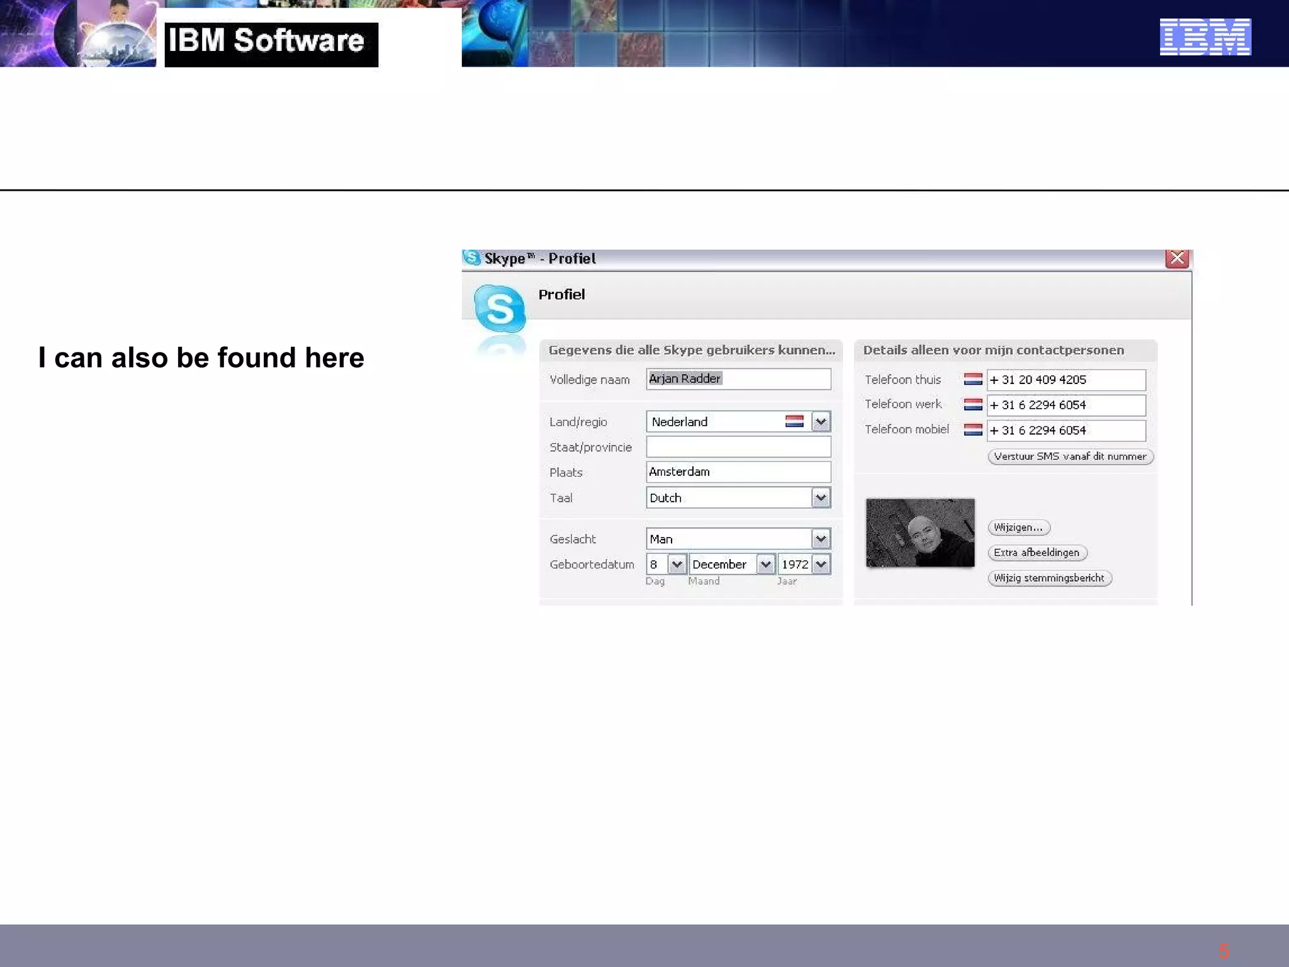
Task: Expand the Land/regio Nederland dropdown
Action: [821, 422]
